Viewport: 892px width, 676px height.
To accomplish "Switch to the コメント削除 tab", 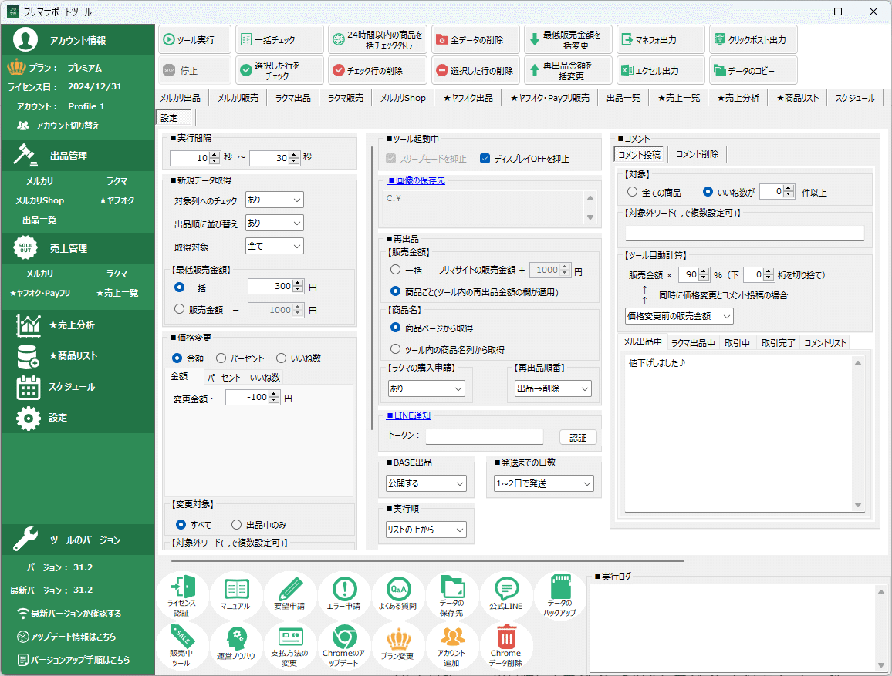I will 697,154.
